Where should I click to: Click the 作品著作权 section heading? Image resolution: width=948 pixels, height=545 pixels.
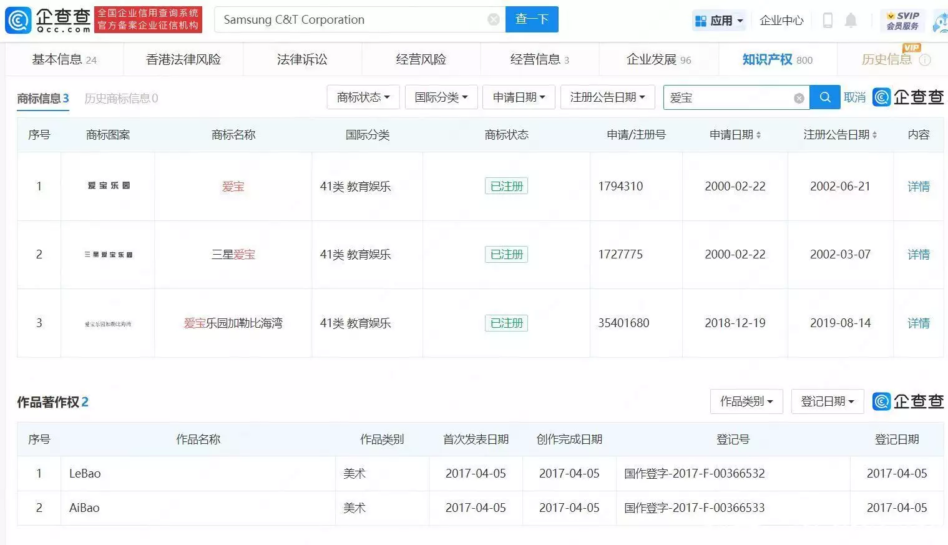click(52, 402)
